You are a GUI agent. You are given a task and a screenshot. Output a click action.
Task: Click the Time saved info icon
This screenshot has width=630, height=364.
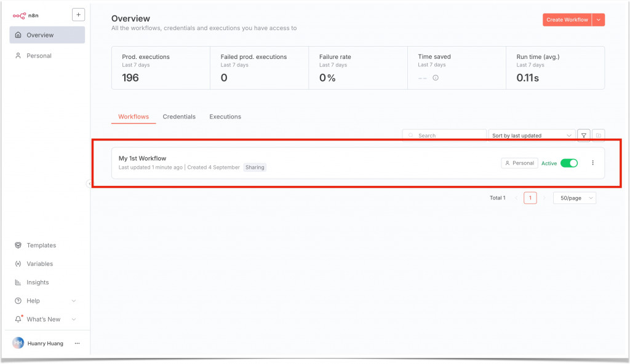tap(436, 78)
